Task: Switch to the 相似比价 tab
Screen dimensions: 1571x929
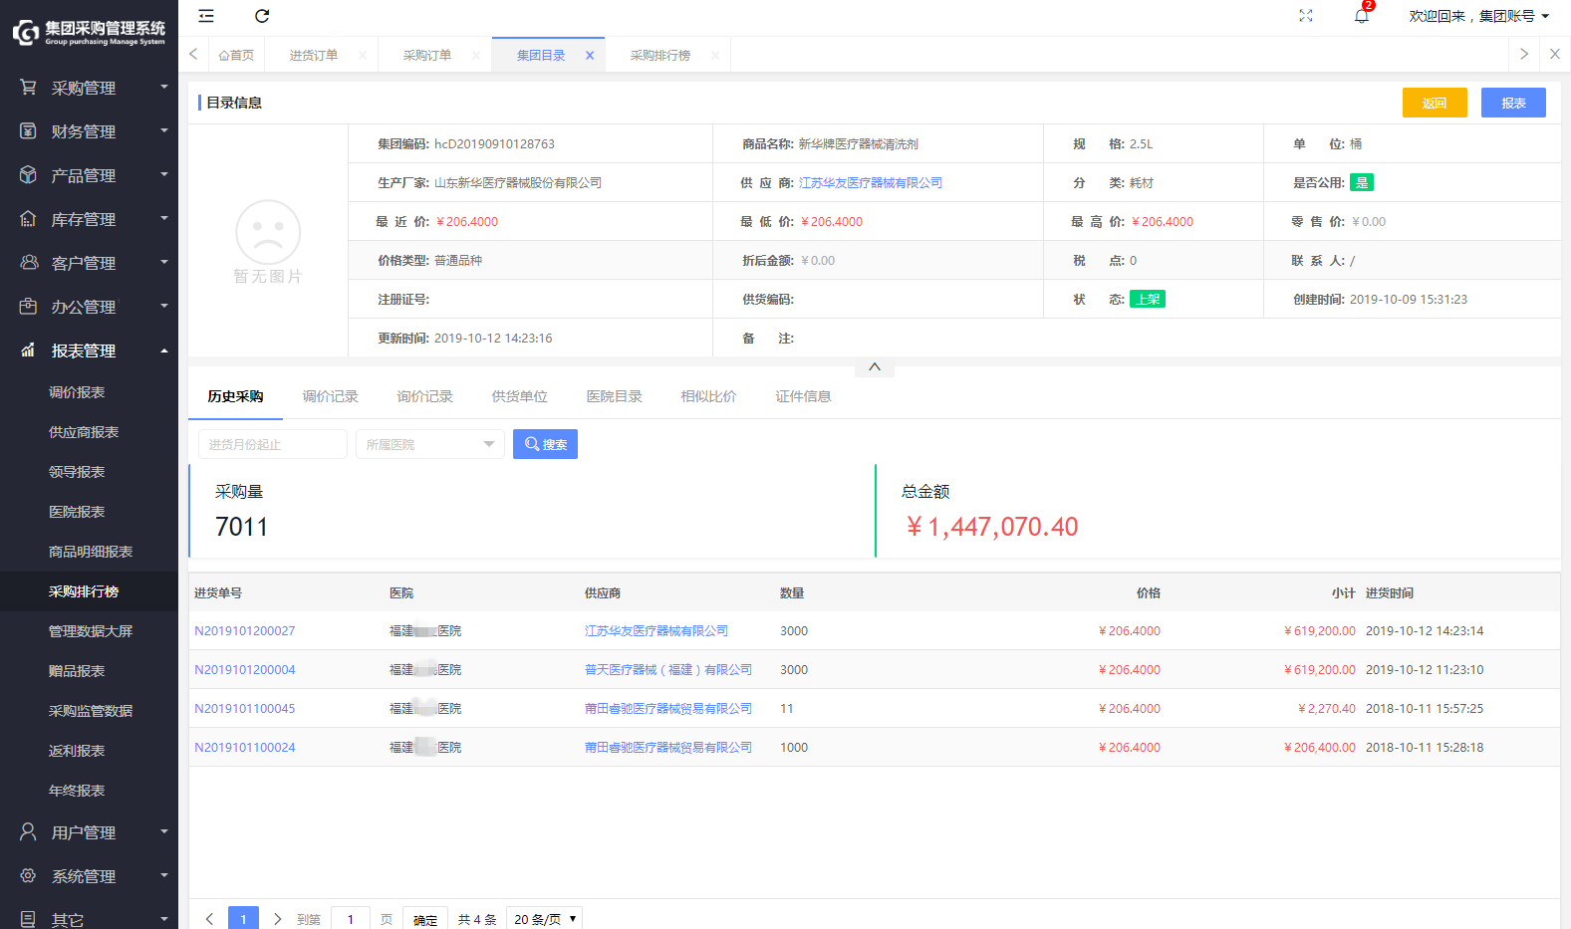Action: click(709, 396)
